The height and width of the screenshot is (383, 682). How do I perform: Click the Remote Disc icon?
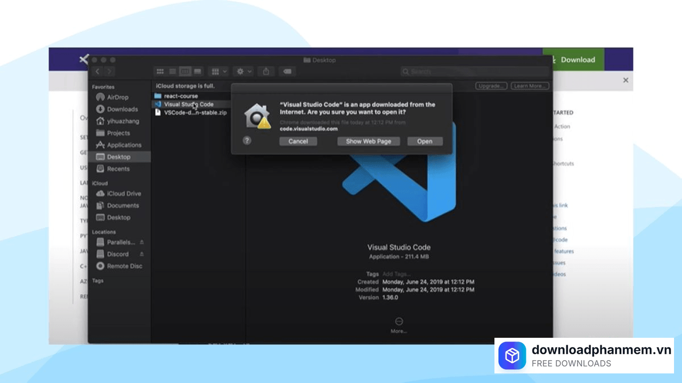pyautogui.click(x=100, y=266)
